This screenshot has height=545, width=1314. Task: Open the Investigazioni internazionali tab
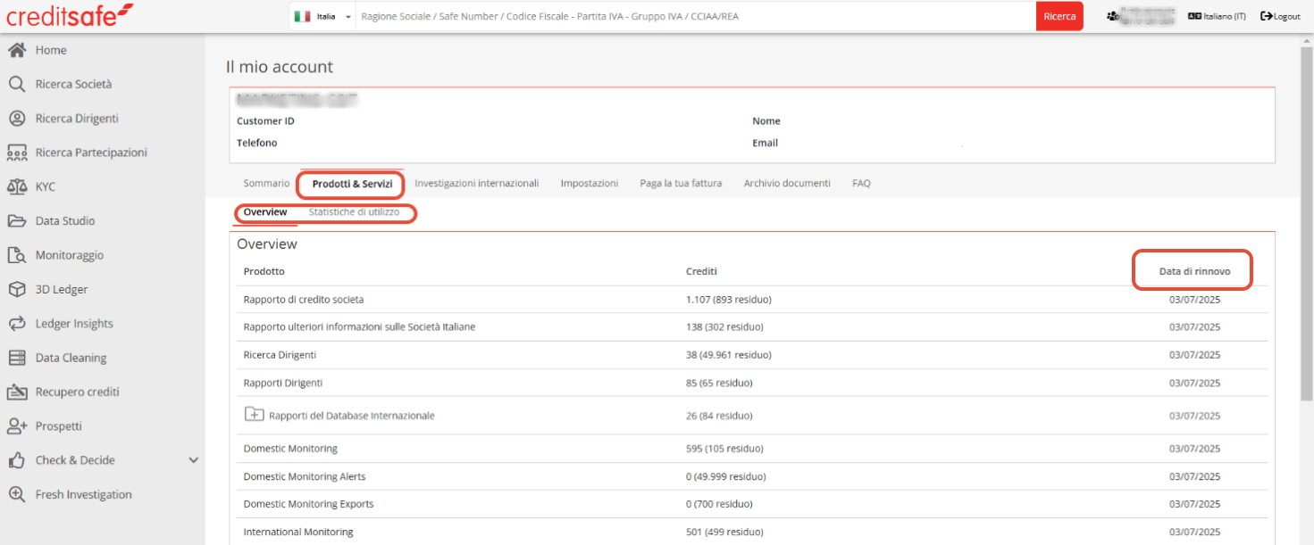[x=477, y=183]
